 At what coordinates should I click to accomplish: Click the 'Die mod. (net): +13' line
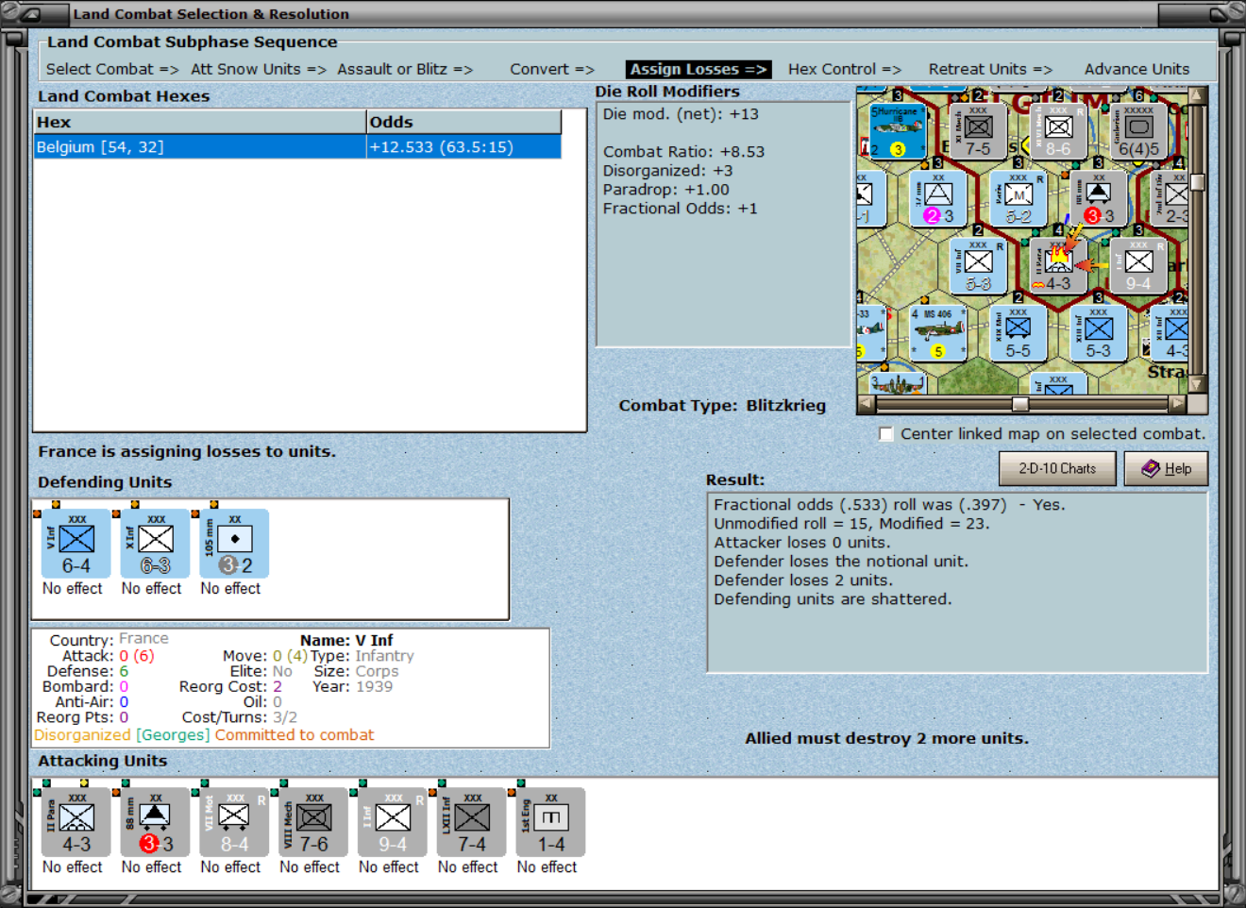(681, 114)
